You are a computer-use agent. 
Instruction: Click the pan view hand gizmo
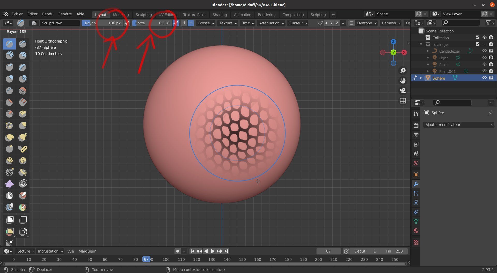tap(403, 81)
